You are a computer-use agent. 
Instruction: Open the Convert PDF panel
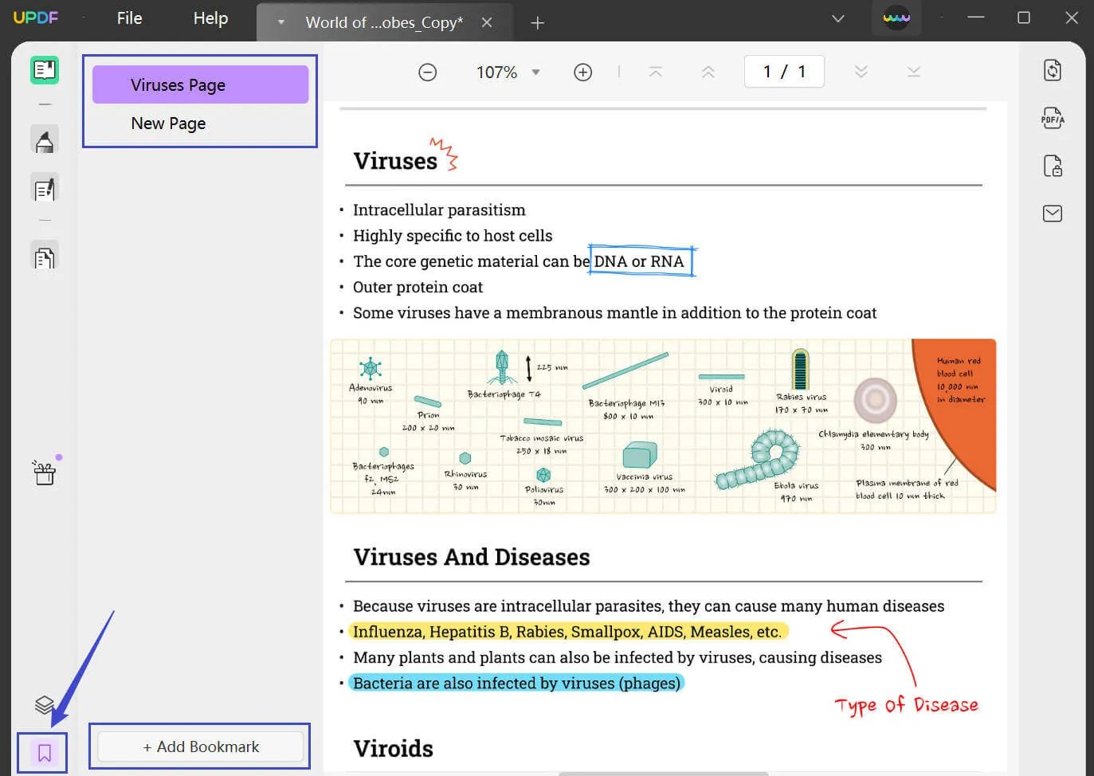(x=1052, y=70)
